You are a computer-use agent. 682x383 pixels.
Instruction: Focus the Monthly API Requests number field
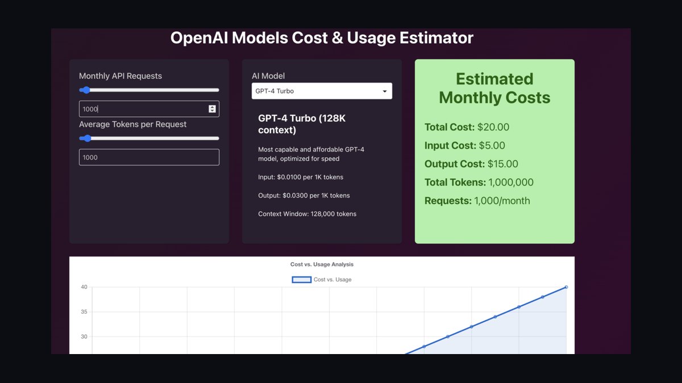(149, 109)
